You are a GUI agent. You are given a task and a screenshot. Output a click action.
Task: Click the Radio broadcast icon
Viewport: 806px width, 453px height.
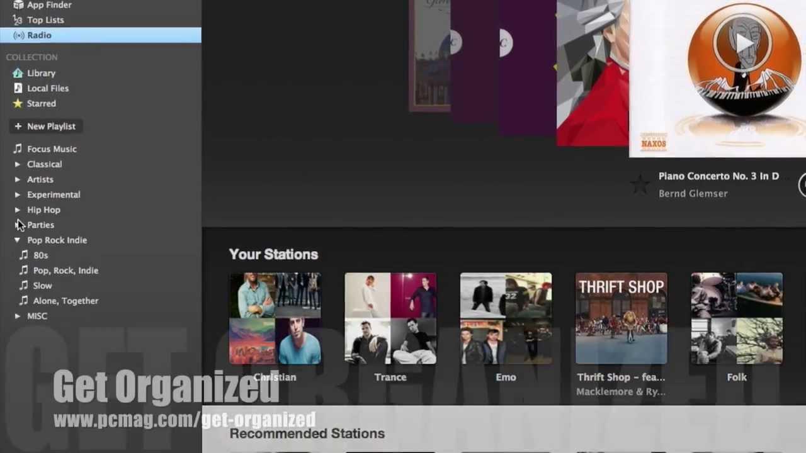[18, 35]
